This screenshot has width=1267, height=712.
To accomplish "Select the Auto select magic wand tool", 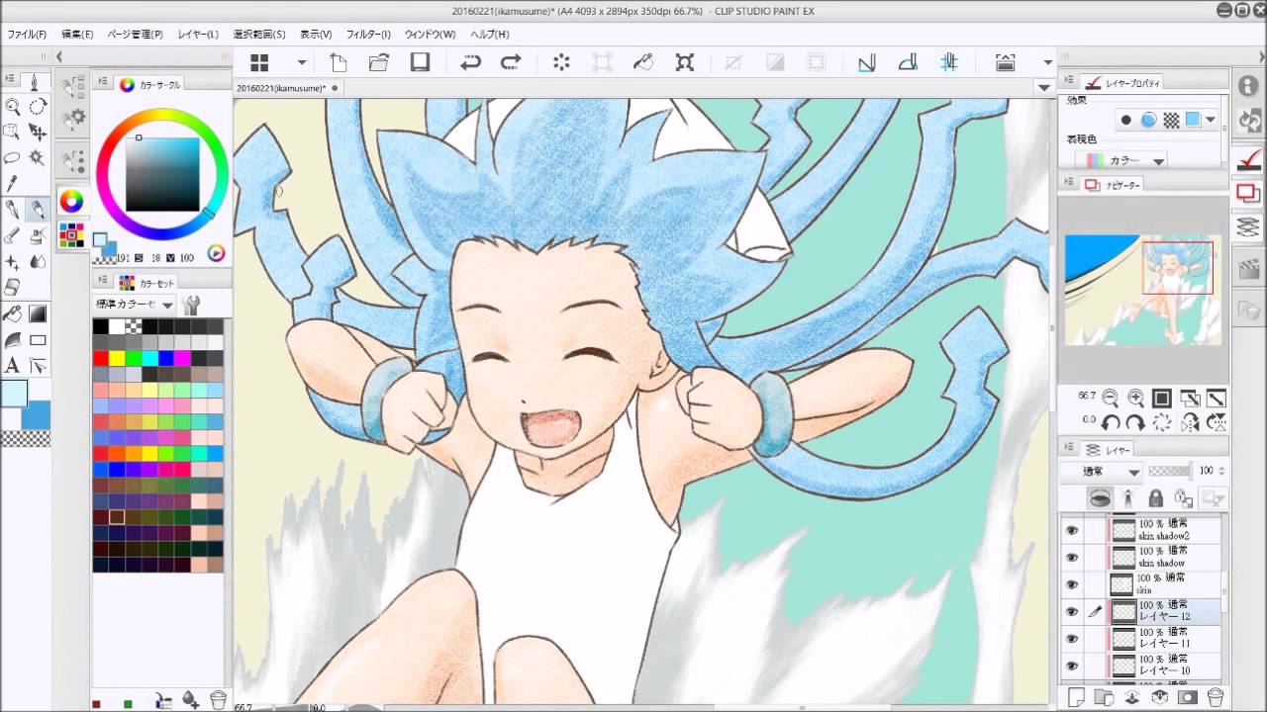I will 38,157.
